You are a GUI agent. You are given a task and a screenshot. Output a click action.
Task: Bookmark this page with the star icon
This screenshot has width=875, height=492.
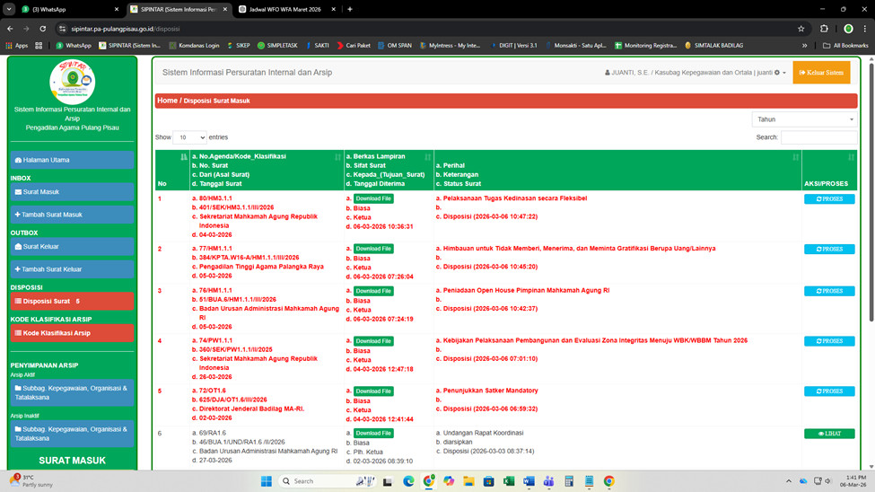click(801, 29)
